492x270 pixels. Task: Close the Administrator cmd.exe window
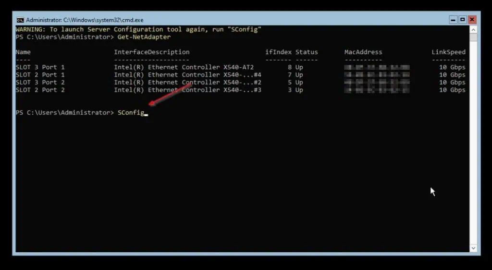(x=472, y=20)
